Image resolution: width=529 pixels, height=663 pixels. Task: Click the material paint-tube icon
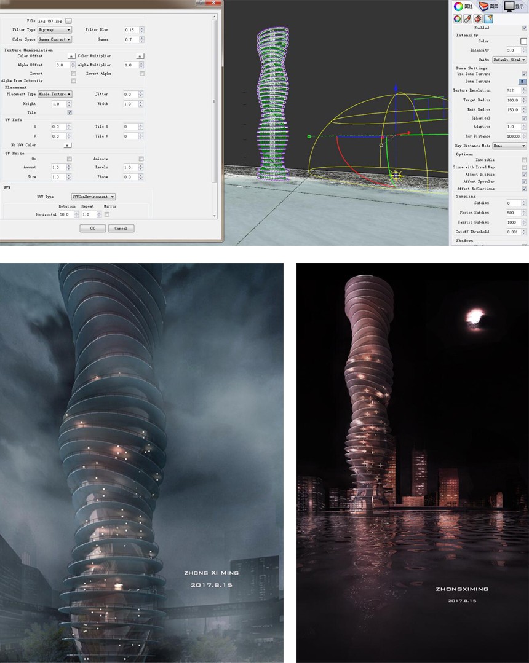467,18
